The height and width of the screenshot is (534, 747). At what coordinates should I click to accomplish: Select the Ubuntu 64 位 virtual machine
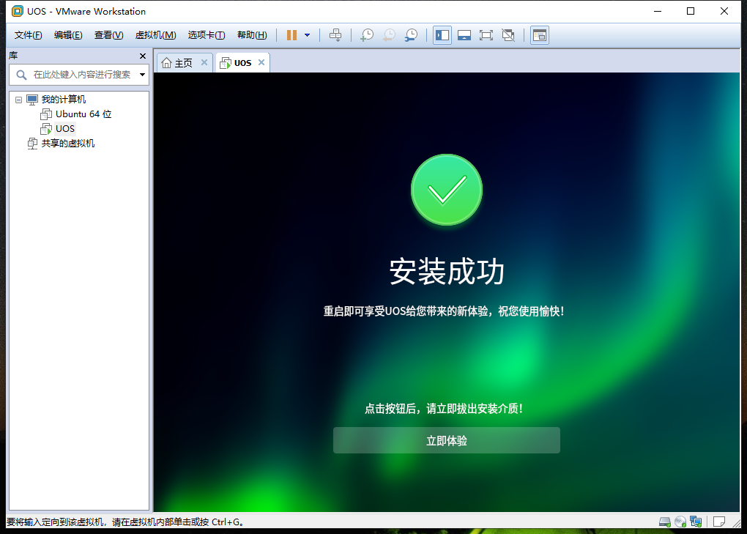coord(82,114)
